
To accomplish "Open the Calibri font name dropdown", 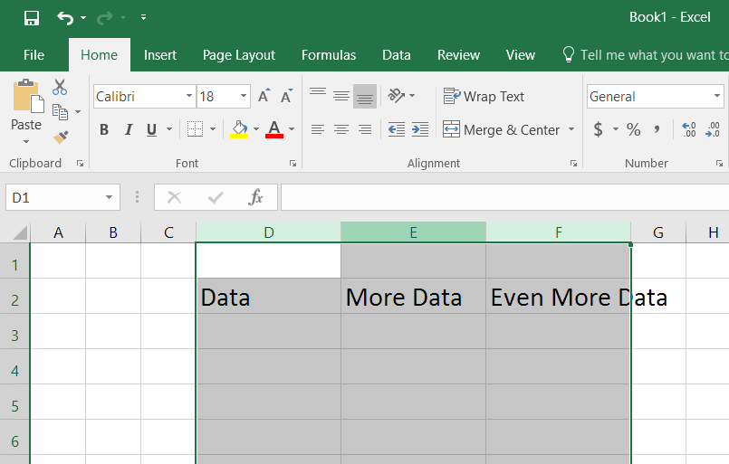I will 189,96.
